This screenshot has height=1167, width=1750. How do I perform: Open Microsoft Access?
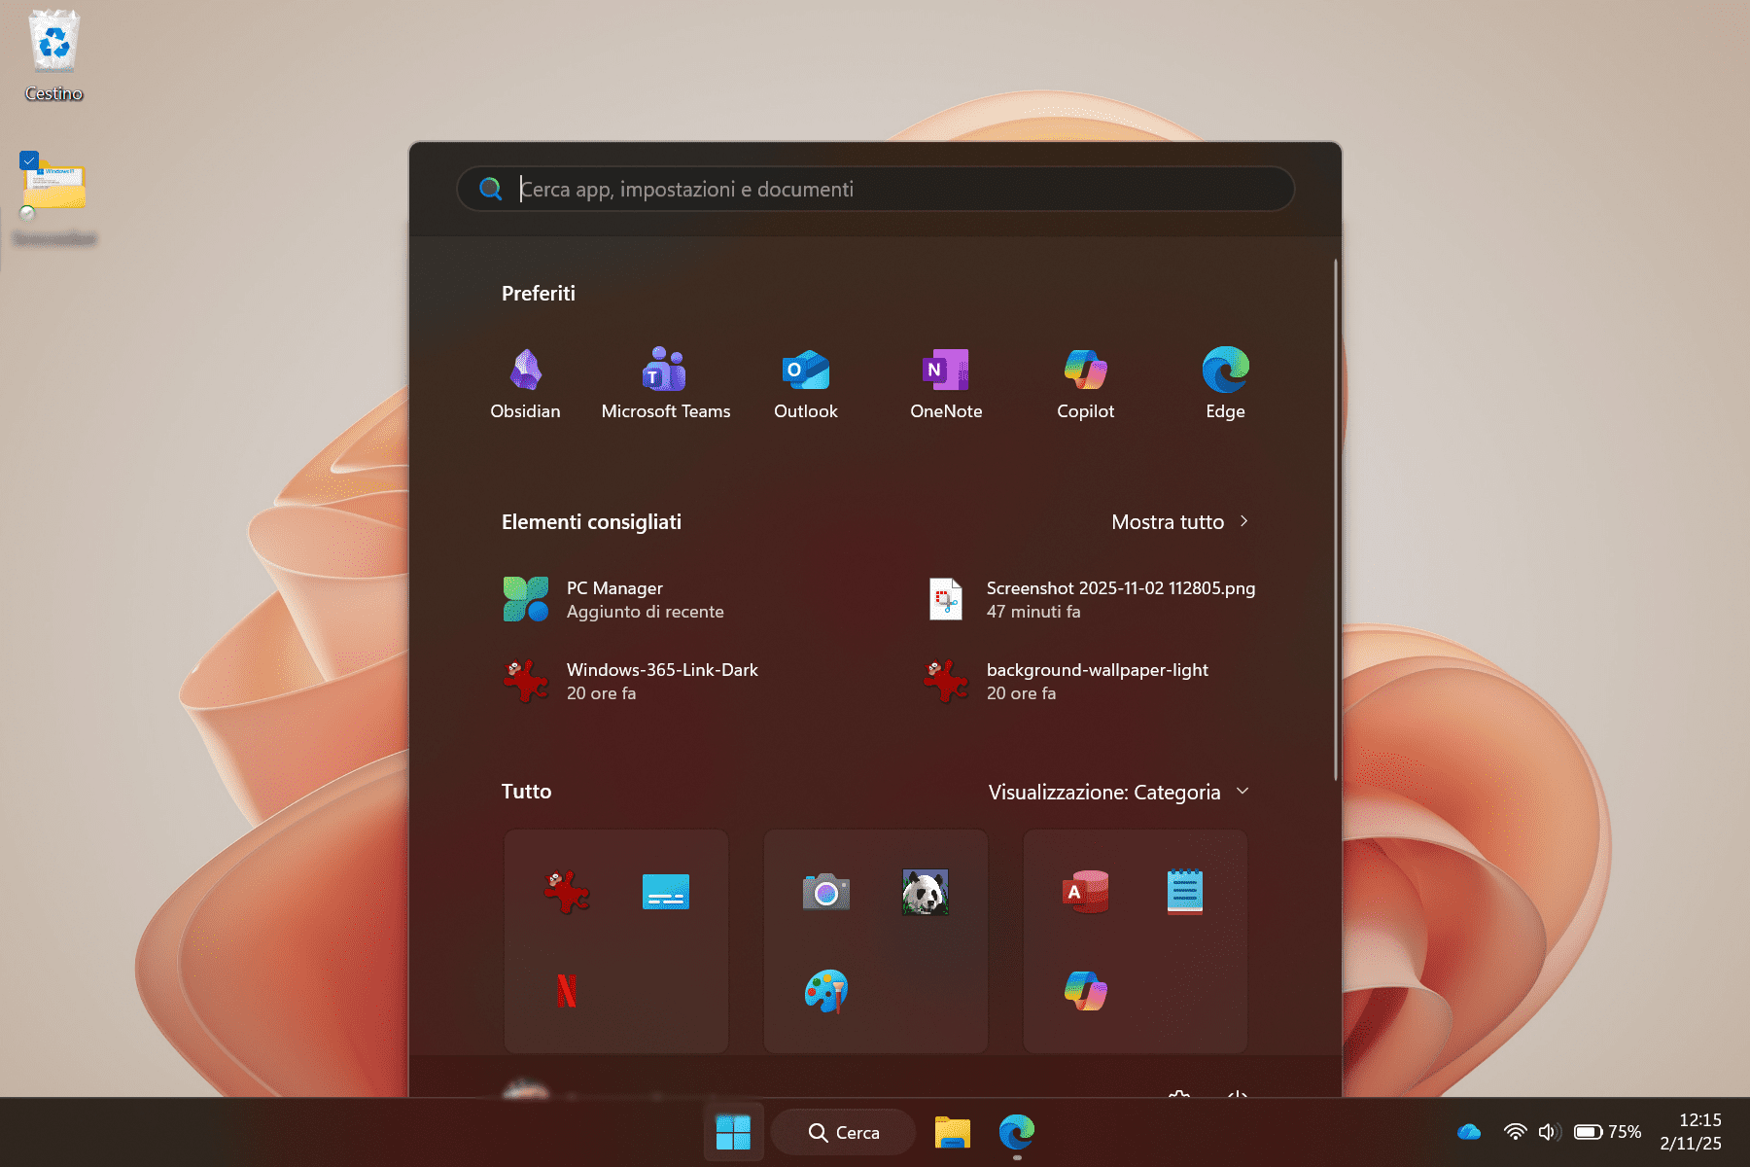[1085, 892]
